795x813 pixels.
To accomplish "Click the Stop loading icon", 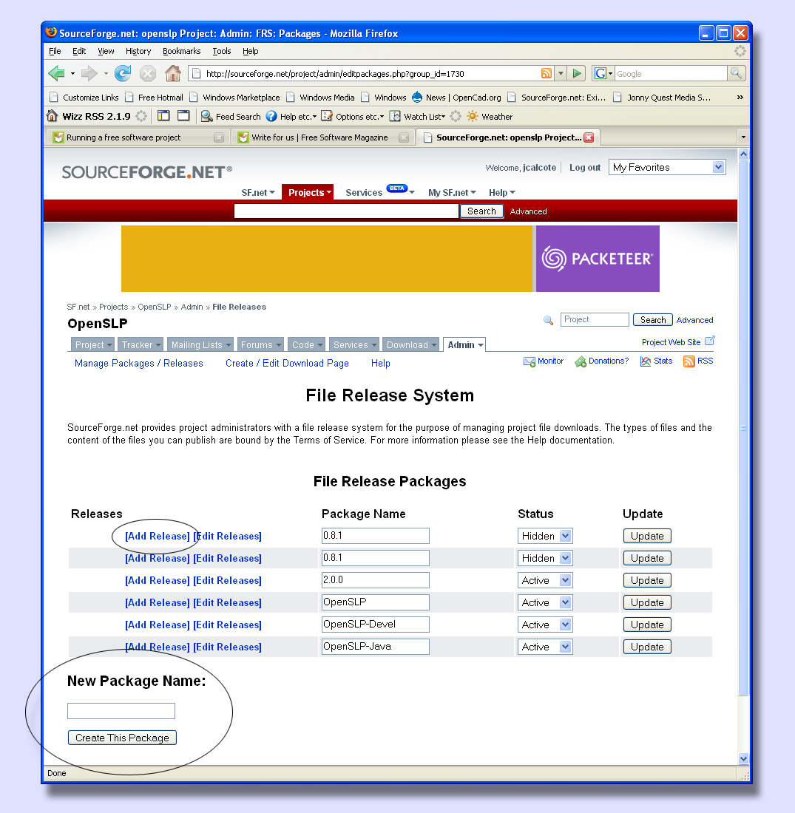I will coord(148,74).
